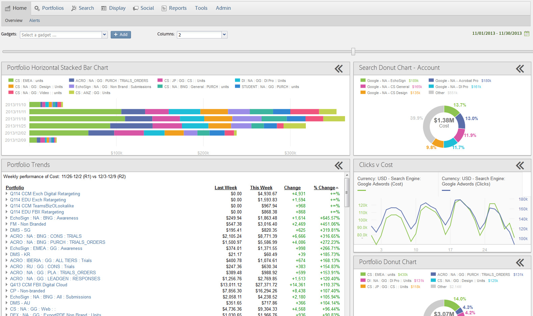533x316 pixels.
Task: Expand Q114 EDU Exch Retargeting row
Action: tap(7, 200)
